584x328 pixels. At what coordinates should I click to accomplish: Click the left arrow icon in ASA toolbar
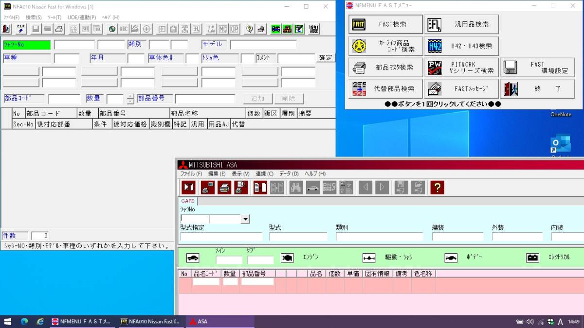click(365, 187)
